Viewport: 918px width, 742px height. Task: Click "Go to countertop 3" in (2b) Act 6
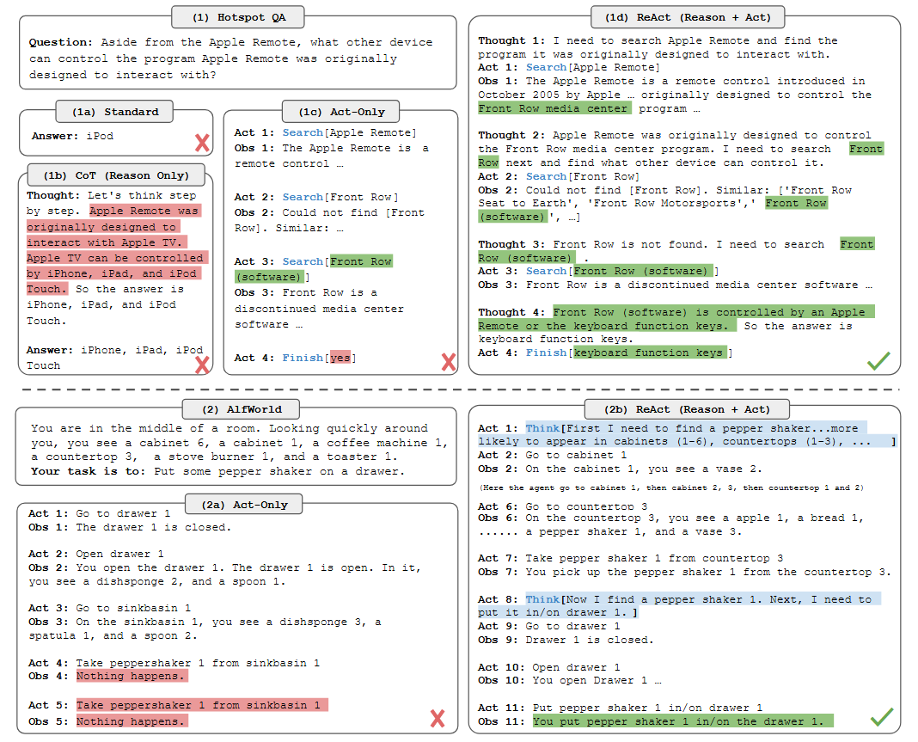pos(586,506)
